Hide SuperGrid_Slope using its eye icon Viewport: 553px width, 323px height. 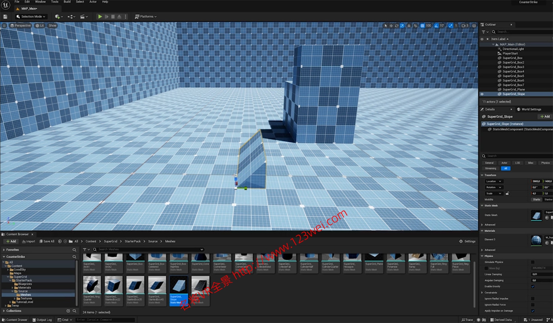[482, 94]
